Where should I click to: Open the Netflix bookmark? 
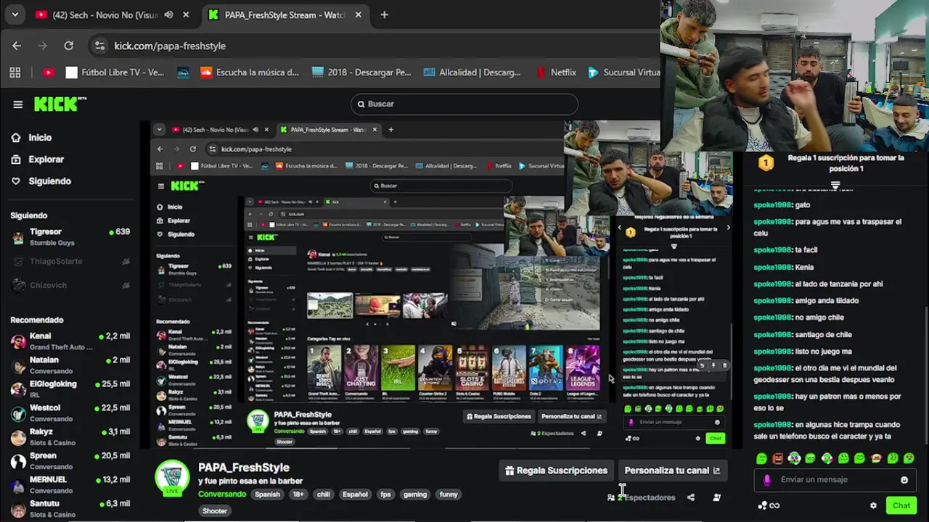[556, 72]
